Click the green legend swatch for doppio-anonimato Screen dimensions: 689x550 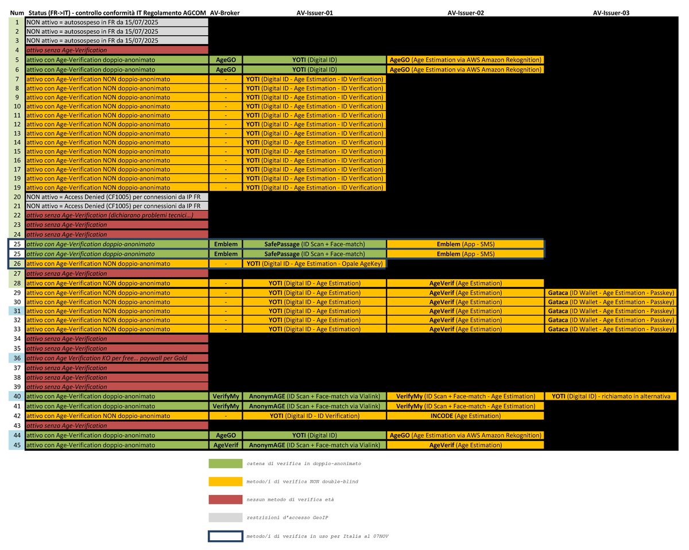pyautogui.click(x=226, y=463)
